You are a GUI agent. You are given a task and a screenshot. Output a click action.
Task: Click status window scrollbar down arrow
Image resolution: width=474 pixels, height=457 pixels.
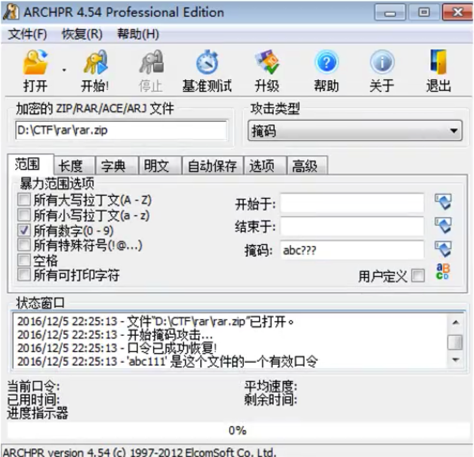[455, 360]
